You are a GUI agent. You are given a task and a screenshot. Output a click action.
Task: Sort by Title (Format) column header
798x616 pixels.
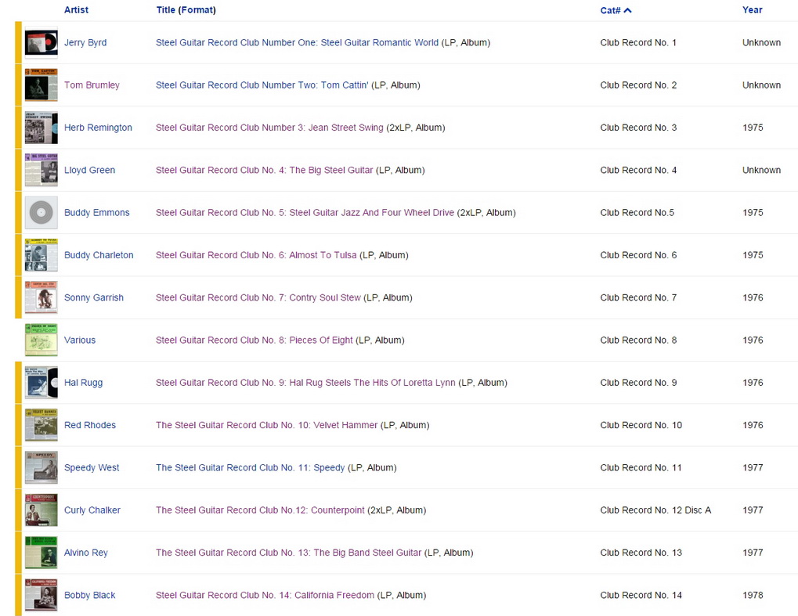(186, 9)
